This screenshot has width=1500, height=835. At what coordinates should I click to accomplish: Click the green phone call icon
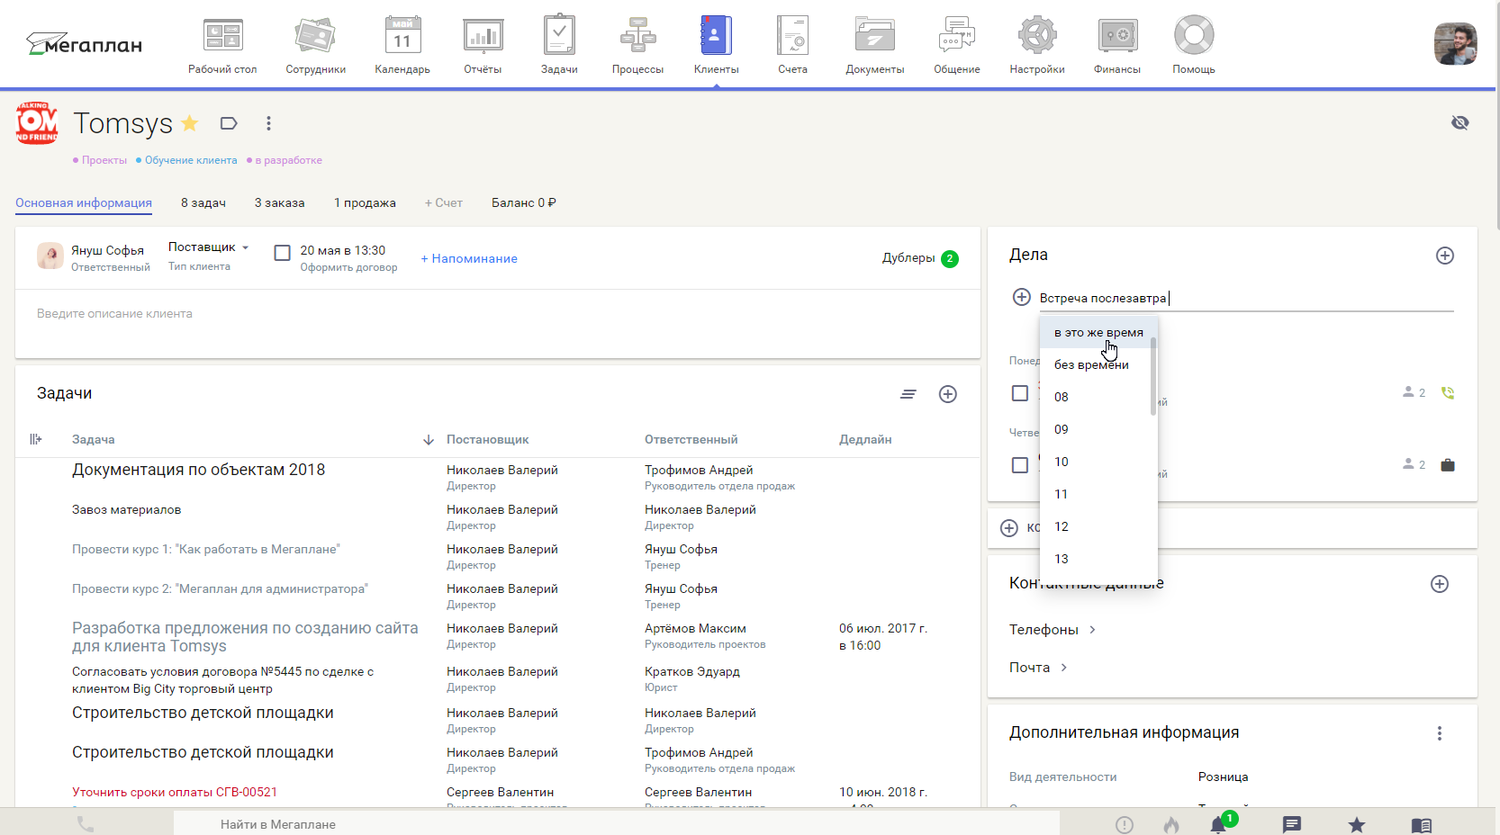coord(1448,393)
